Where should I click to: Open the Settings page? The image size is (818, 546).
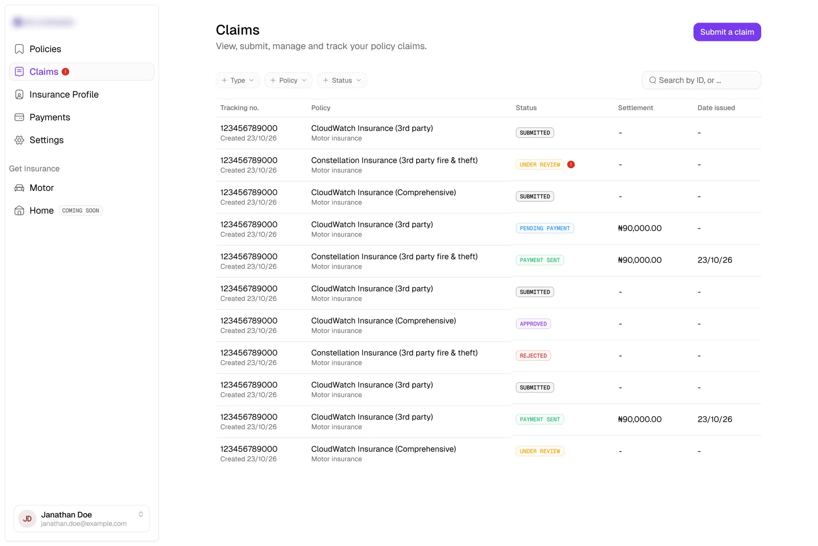82,140
